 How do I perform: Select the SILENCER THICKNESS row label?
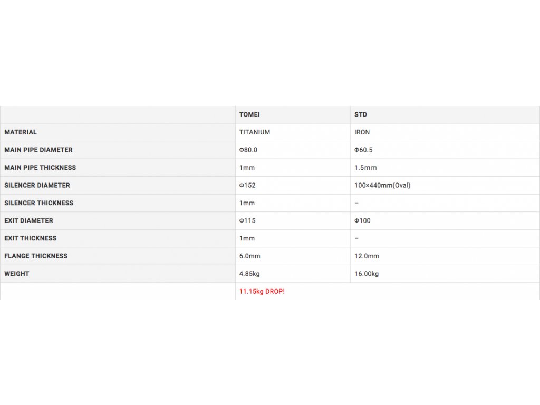coord(39,203)
